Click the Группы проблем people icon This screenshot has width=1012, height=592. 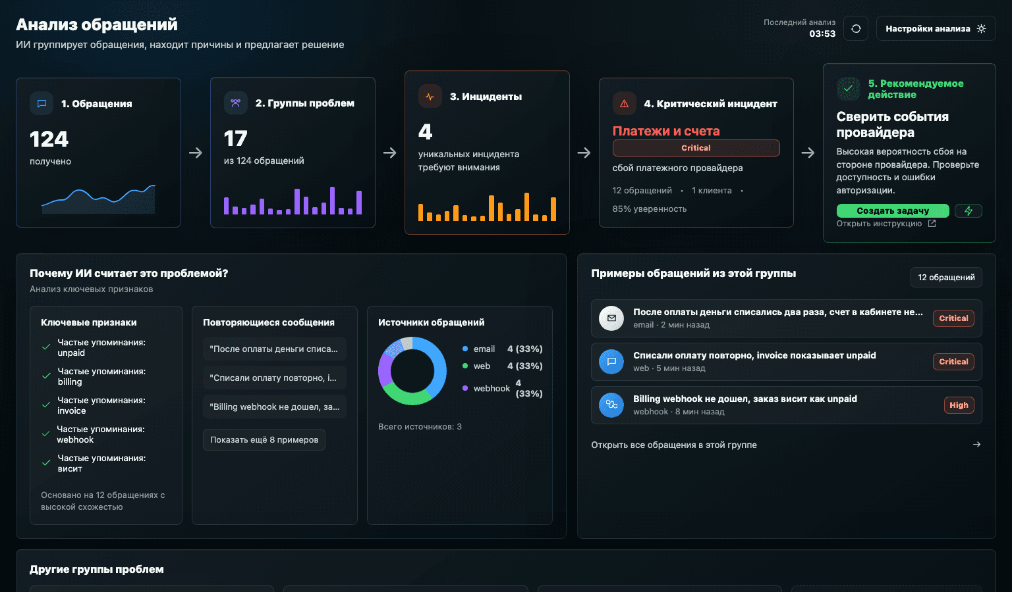[x=235, y=103]
